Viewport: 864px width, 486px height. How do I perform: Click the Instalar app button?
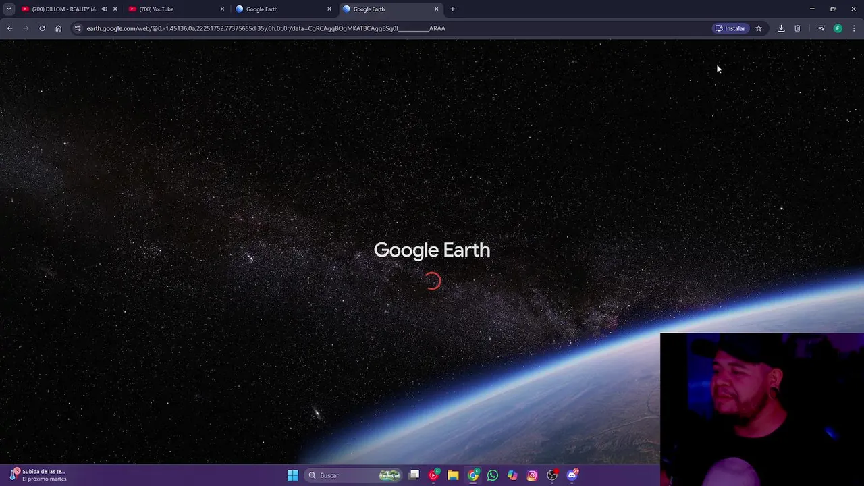[730, 28]
